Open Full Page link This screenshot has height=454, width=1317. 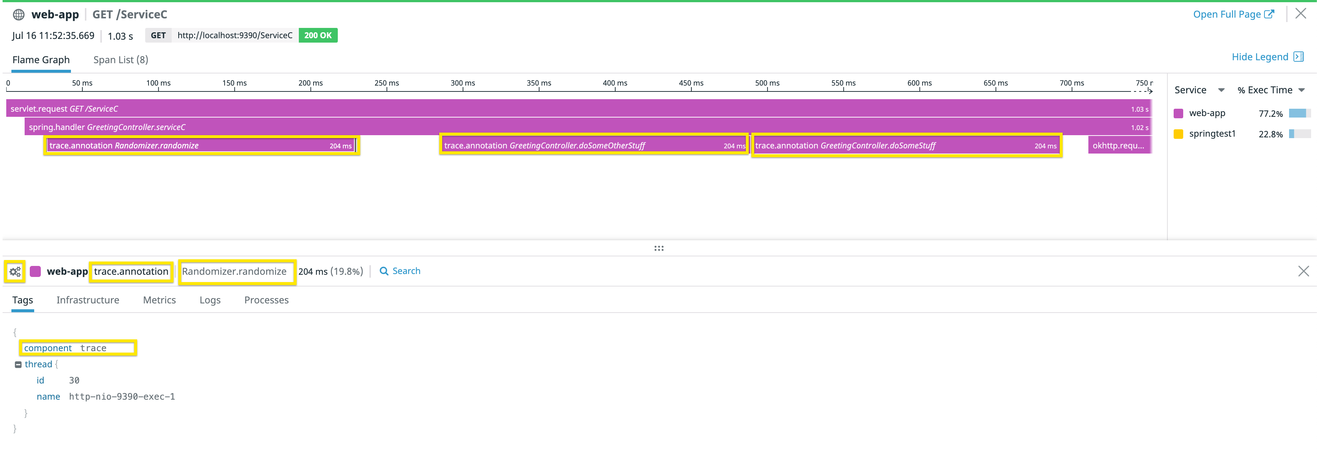(x=1227, y=14)
